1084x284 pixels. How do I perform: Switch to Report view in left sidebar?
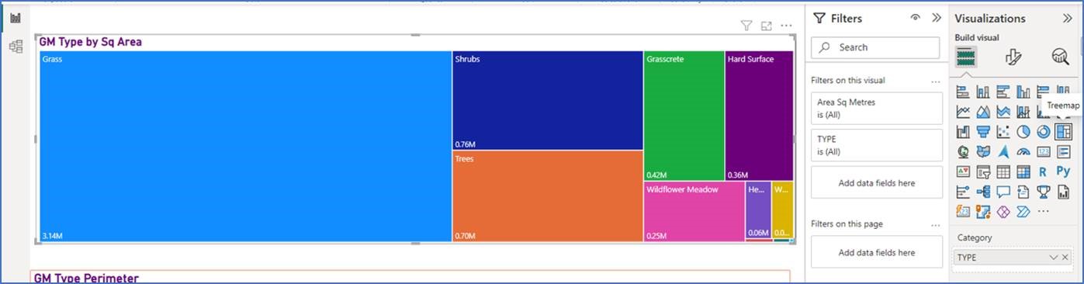pyautogui.click(x=16, y=18)
